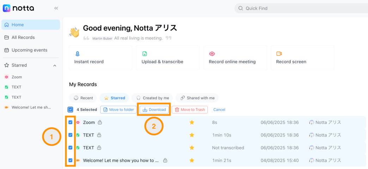Open Welcome record in sidebar

(x=31, y=107)
